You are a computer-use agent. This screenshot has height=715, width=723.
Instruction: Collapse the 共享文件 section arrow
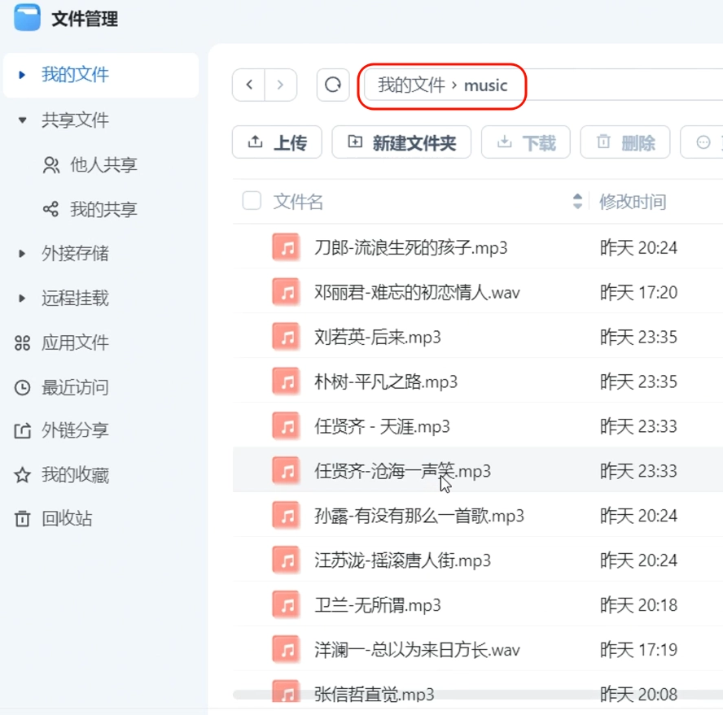22,120
